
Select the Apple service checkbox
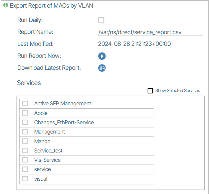(25, 113)
